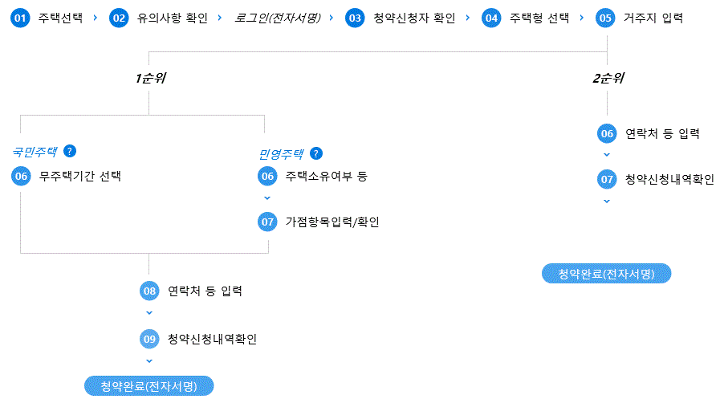The image size is (720, 399).
Task: Click the chevron below step 08 연락처 등 입력
Action: pos(149,313)
